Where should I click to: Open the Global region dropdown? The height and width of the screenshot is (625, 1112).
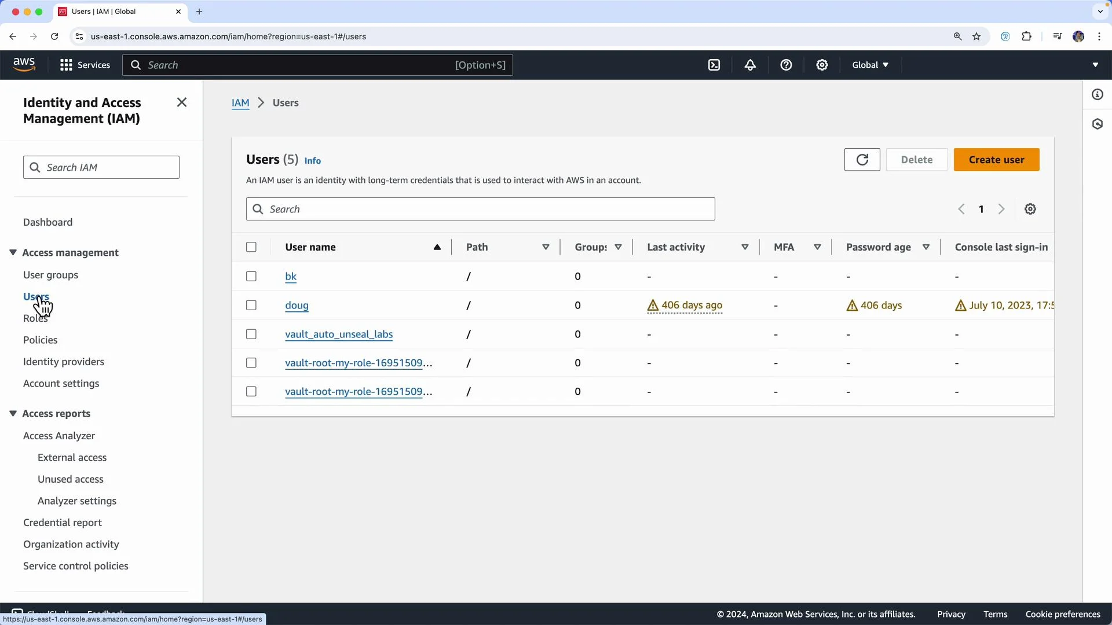[x=870, y=65]
